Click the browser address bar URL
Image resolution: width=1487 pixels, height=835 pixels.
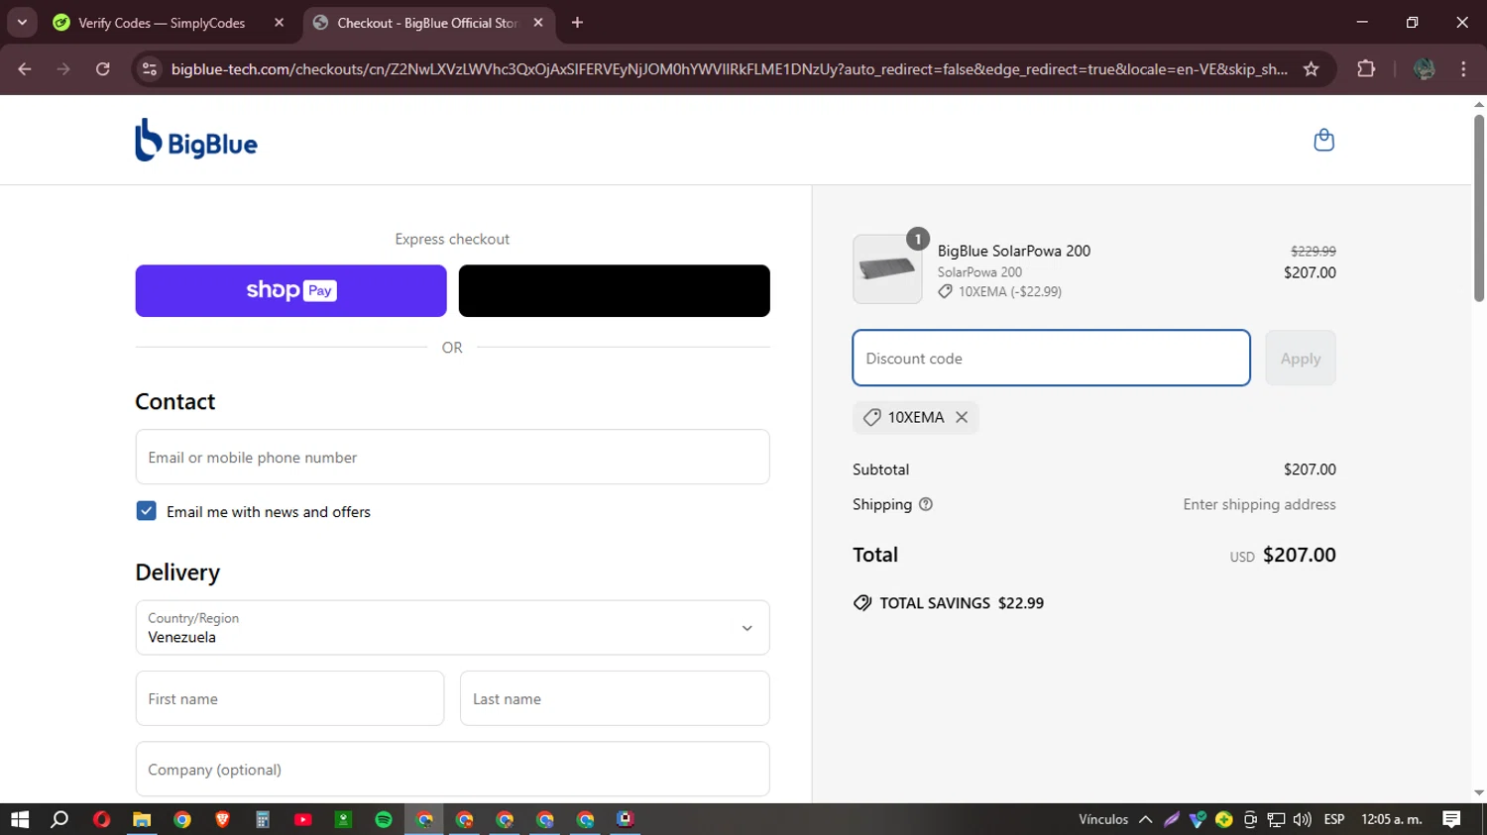coord(729,68)
